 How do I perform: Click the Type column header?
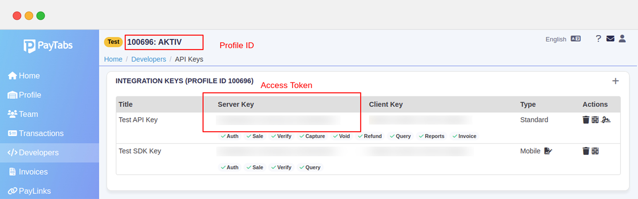528,104
